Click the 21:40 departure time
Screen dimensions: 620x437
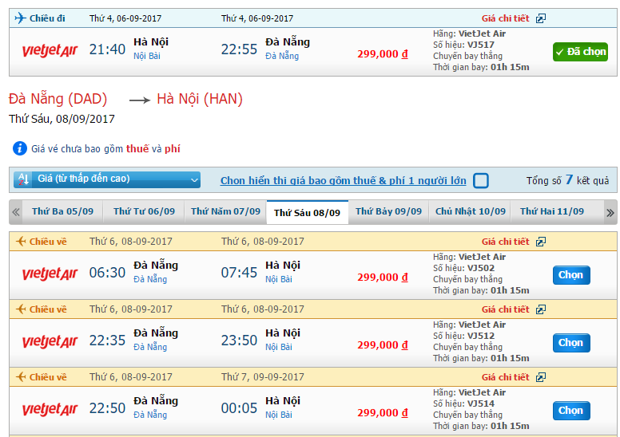(107, 49)
